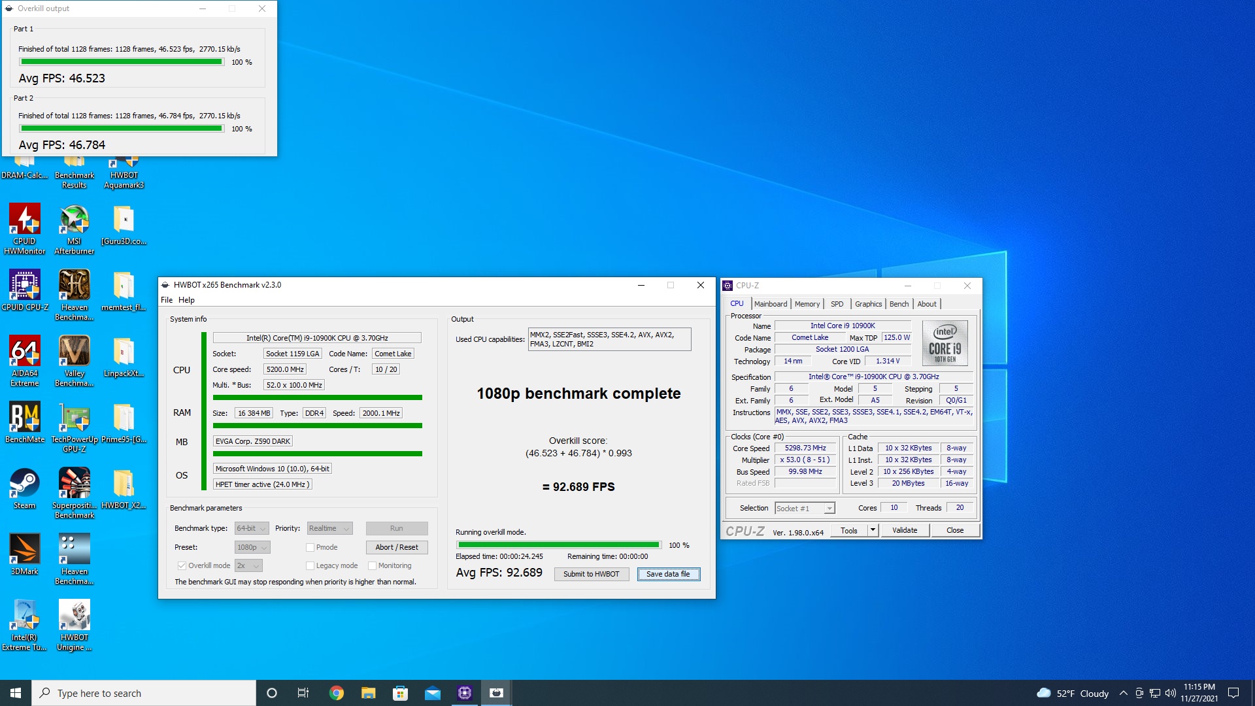Viewport: 1255px width, 706px height.
Task: Open Microsoft Store taskbar icon
Action: tap(401, 693)
